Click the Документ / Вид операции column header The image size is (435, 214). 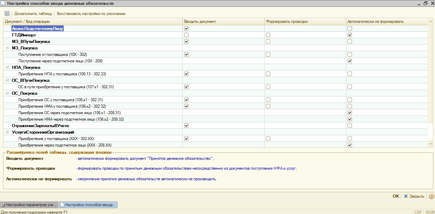pyautogui.click(x=93, y=21)
